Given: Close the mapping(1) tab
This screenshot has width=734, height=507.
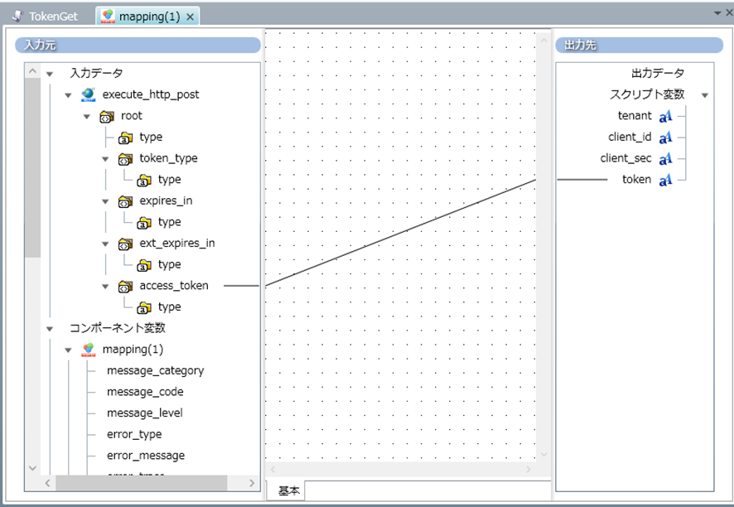Looking at the screenshot, I should click(191, 17).
